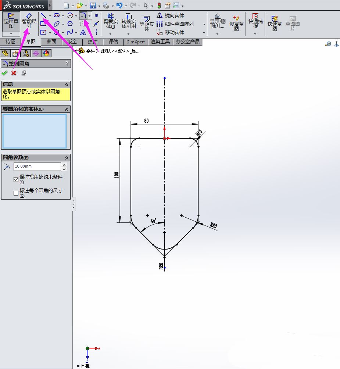Select Convert Entities (转换实体引用) tool
This screenshot has width=340, height=369.
[129, 22]
